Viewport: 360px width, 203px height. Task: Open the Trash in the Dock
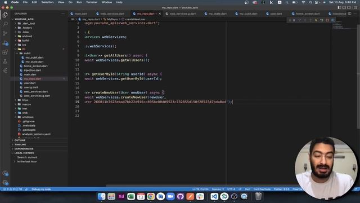point(258,197)
